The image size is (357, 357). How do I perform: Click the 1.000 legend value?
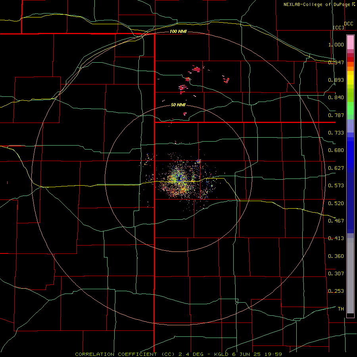click(x=336, y=44)
